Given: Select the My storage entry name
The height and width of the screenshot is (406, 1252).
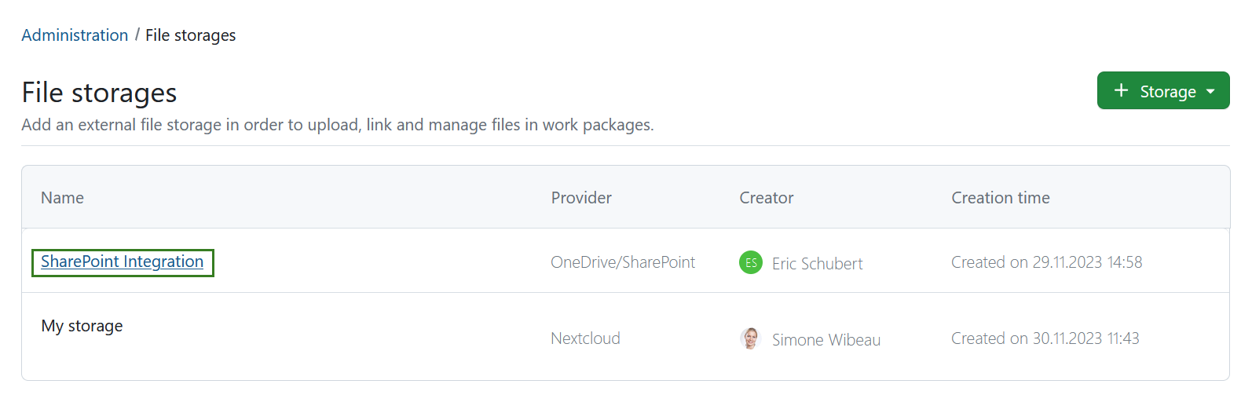Looking at the screenshot, I should [x=82, y=326].
